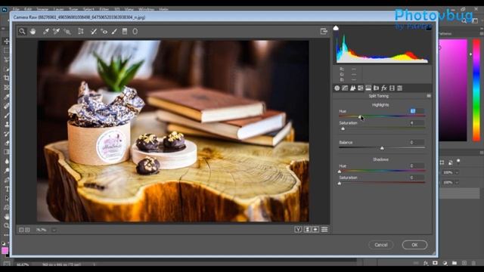The image size is (484, 272).
Task: Select the Transform tool in Camera Raw
Action: coord(81,31)
